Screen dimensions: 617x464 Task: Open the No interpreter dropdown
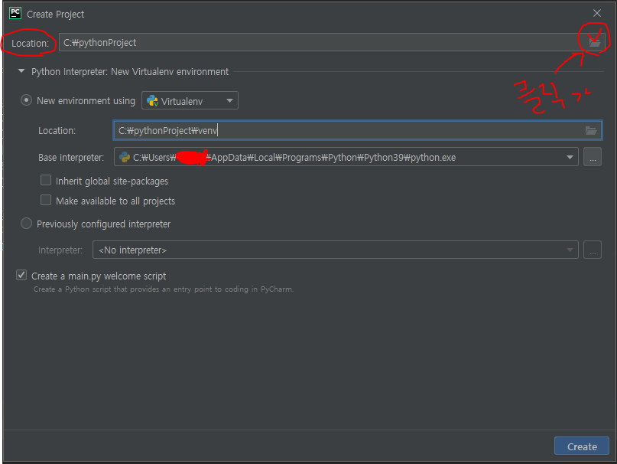pyautogui.click(x=570, y=250)
